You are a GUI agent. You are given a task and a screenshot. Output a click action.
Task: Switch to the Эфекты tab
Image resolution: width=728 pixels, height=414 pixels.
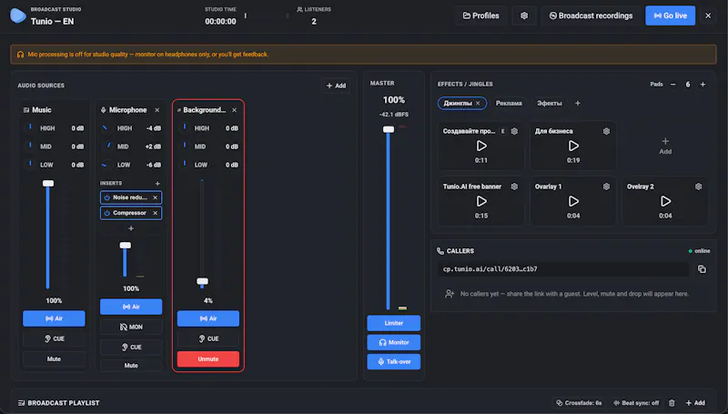pyautogui.click(x=550, y=103)
